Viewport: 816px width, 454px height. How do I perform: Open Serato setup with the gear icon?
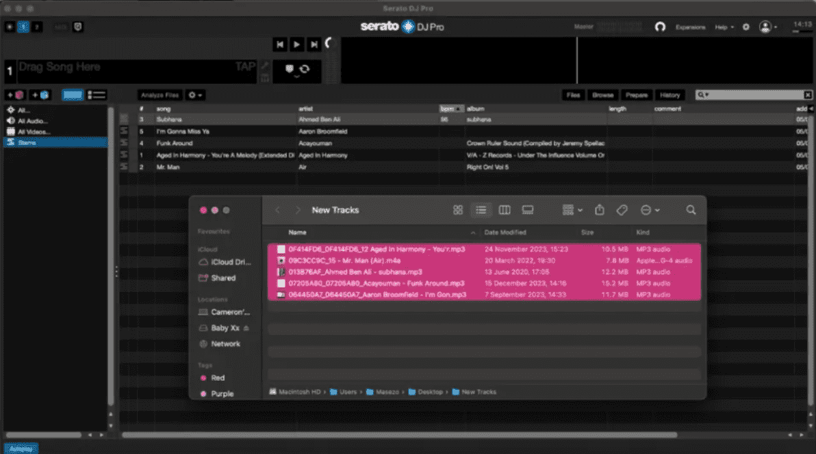click(746, 27)
